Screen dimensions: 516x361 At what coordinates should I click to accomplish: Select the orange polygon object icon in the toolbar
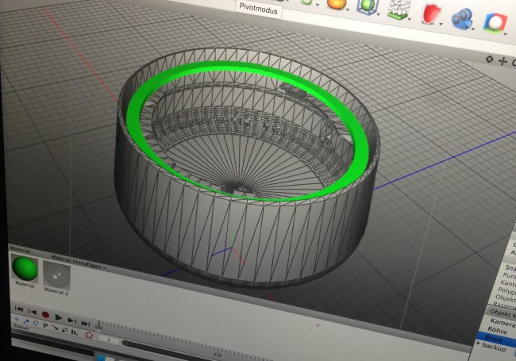click(x=337, y=4)
